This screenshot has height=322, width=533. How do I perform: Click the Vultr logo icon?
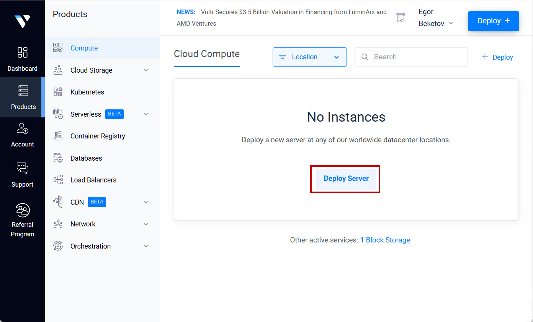click(x=22, y=21)
